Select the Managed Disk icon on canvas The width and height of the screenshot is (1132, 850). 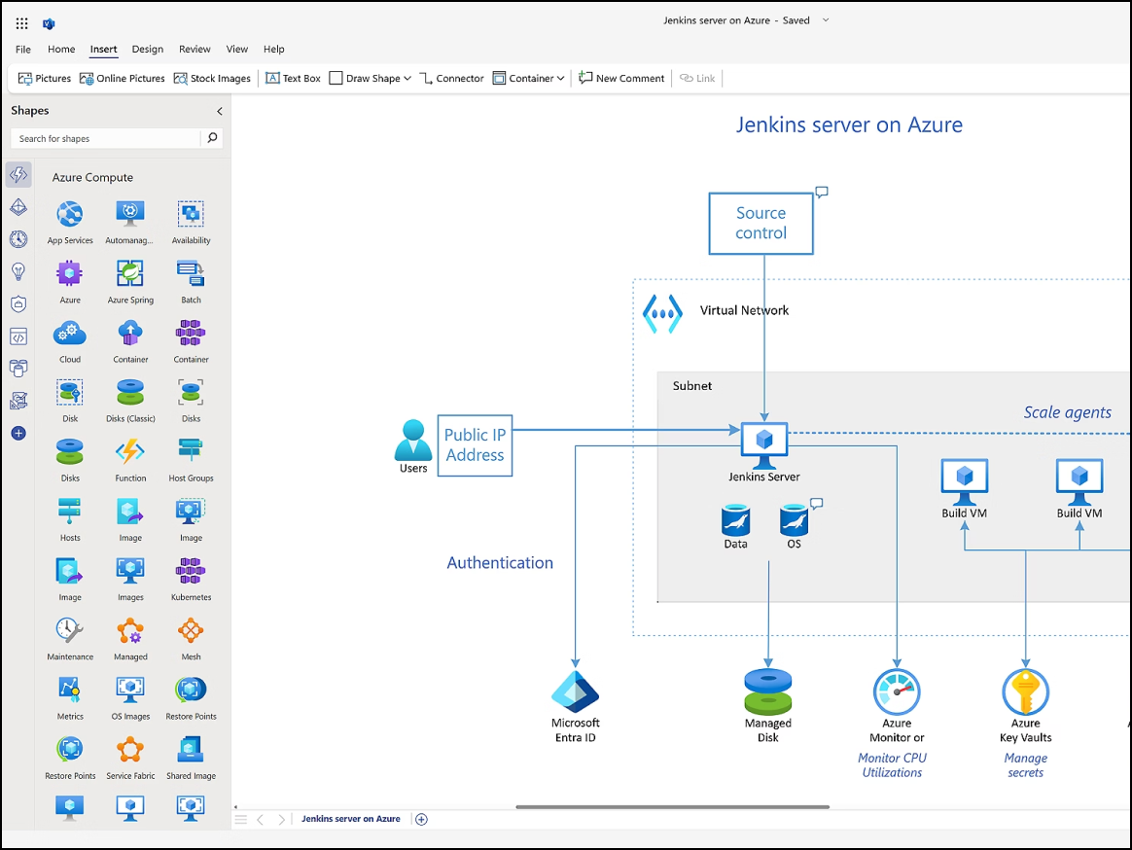coord(768,691)
